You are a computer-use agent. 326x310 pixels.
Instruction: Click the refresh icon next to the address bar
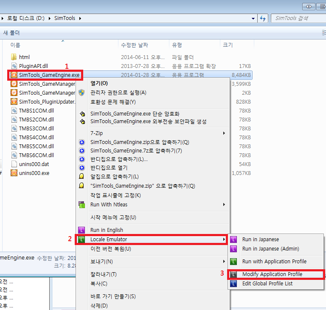(263, 19)
